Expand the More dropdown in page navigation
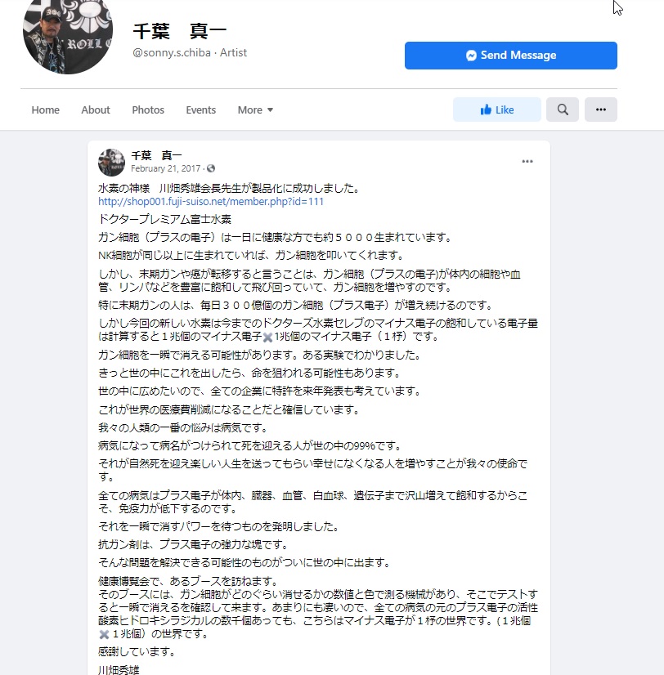The image size is (664, 675). [255, 110]
